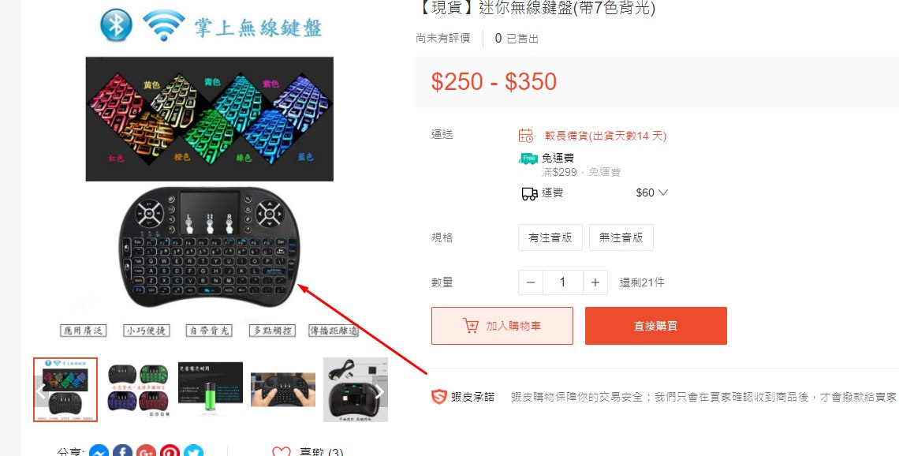Share product on Google Plus
The height and width of the screenshot is (456, 899).
coord(146,452)
